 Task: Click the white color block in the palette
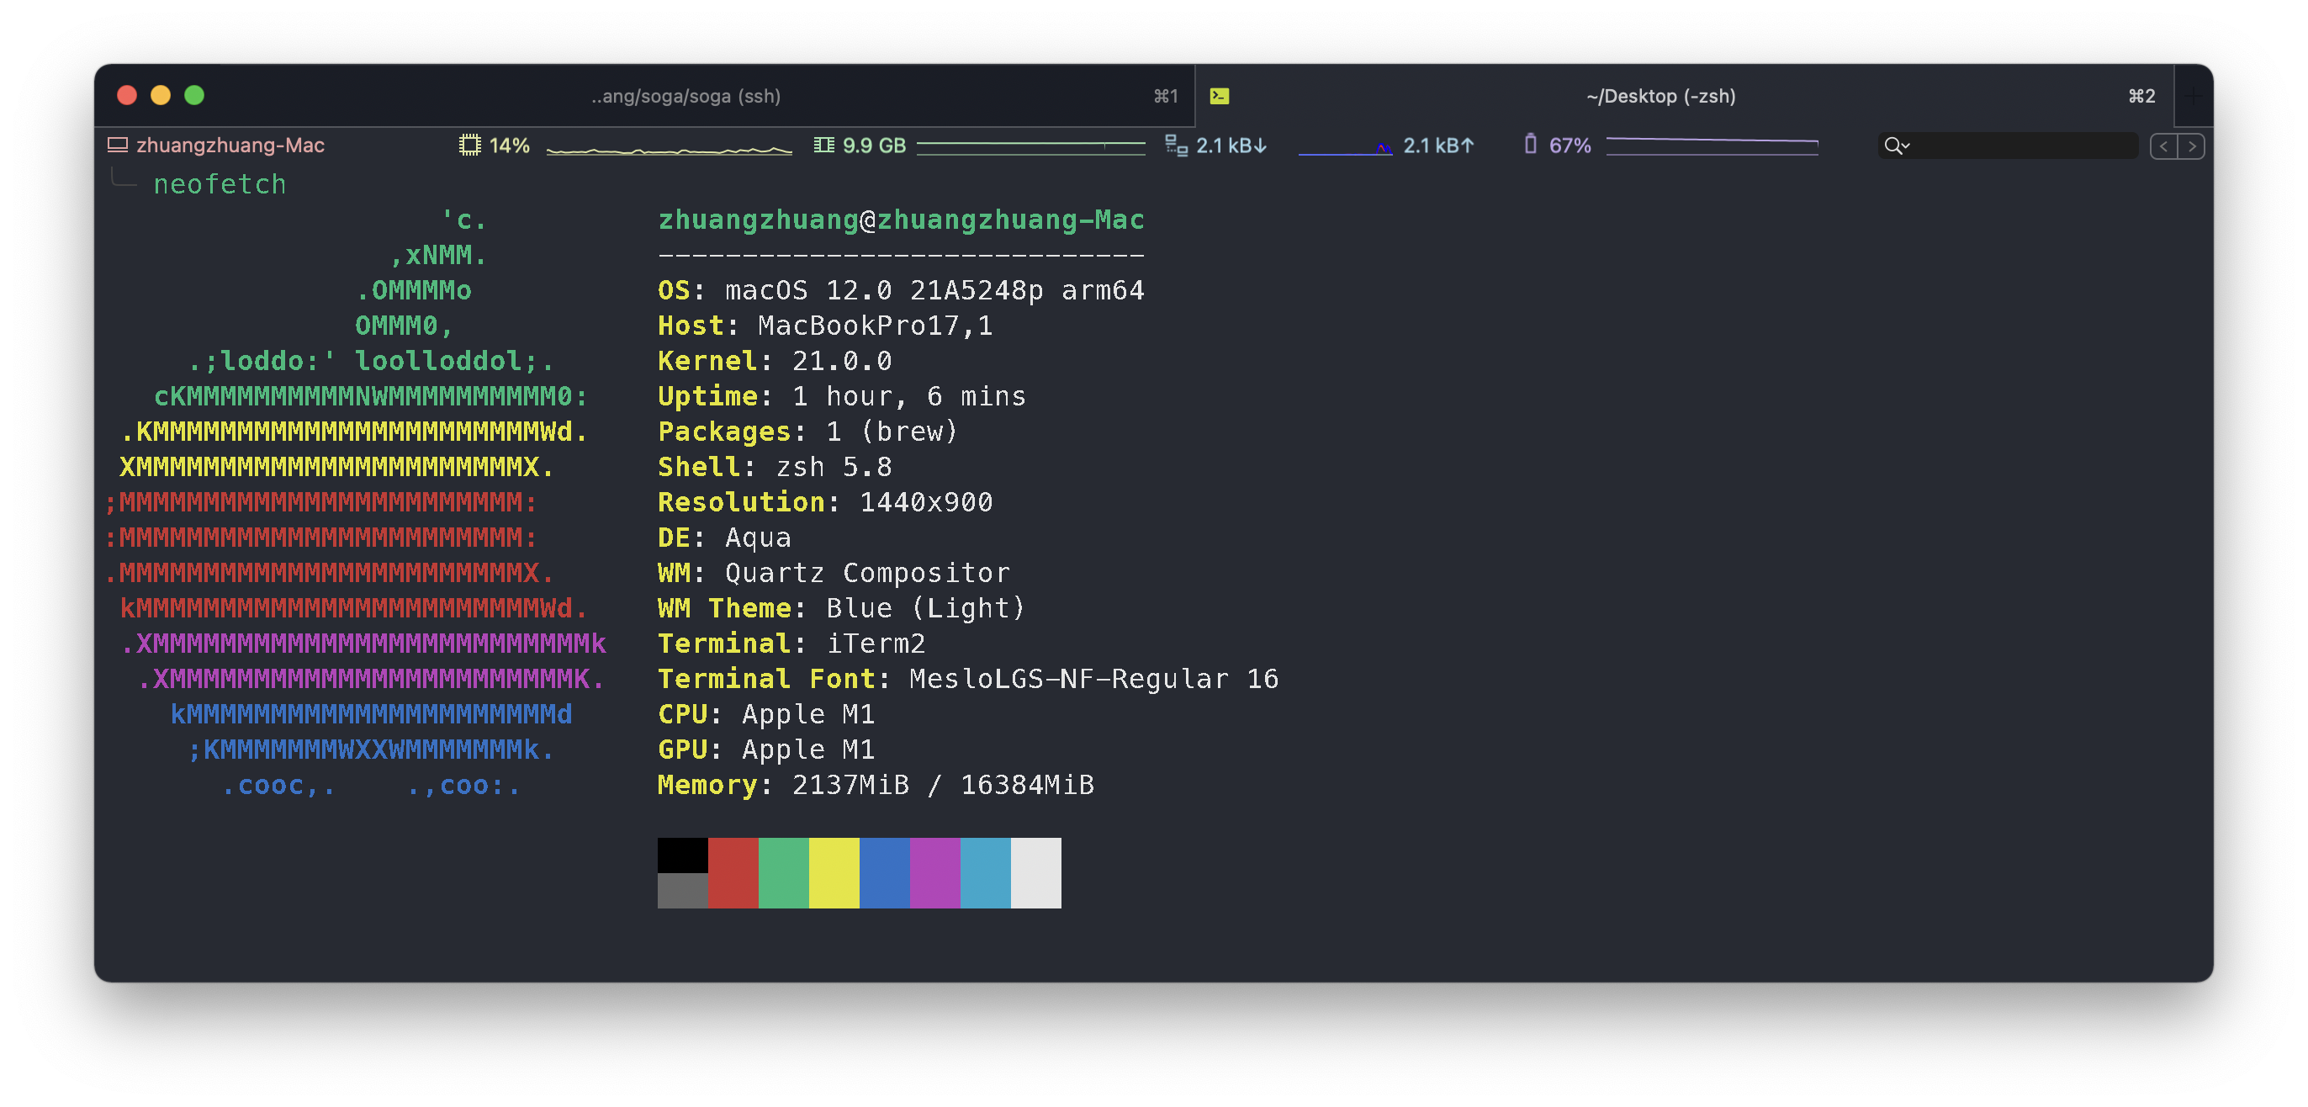[1035, 873]
